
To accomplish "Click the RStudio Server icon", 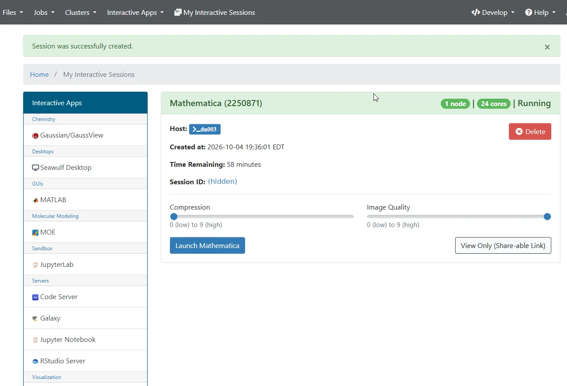I will (35, 361).
